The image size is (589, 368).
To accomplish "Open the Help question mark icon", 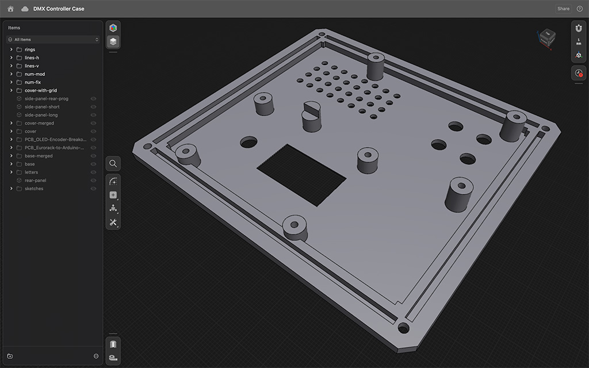I will 579,9.
